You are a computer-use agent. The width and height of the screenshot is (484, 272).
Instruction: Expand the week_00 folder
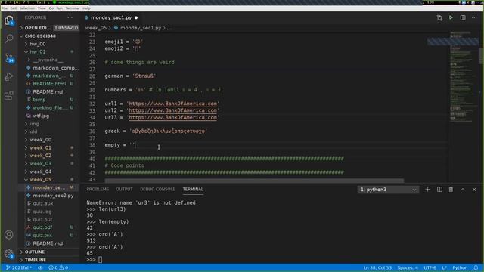click(49, 140)
